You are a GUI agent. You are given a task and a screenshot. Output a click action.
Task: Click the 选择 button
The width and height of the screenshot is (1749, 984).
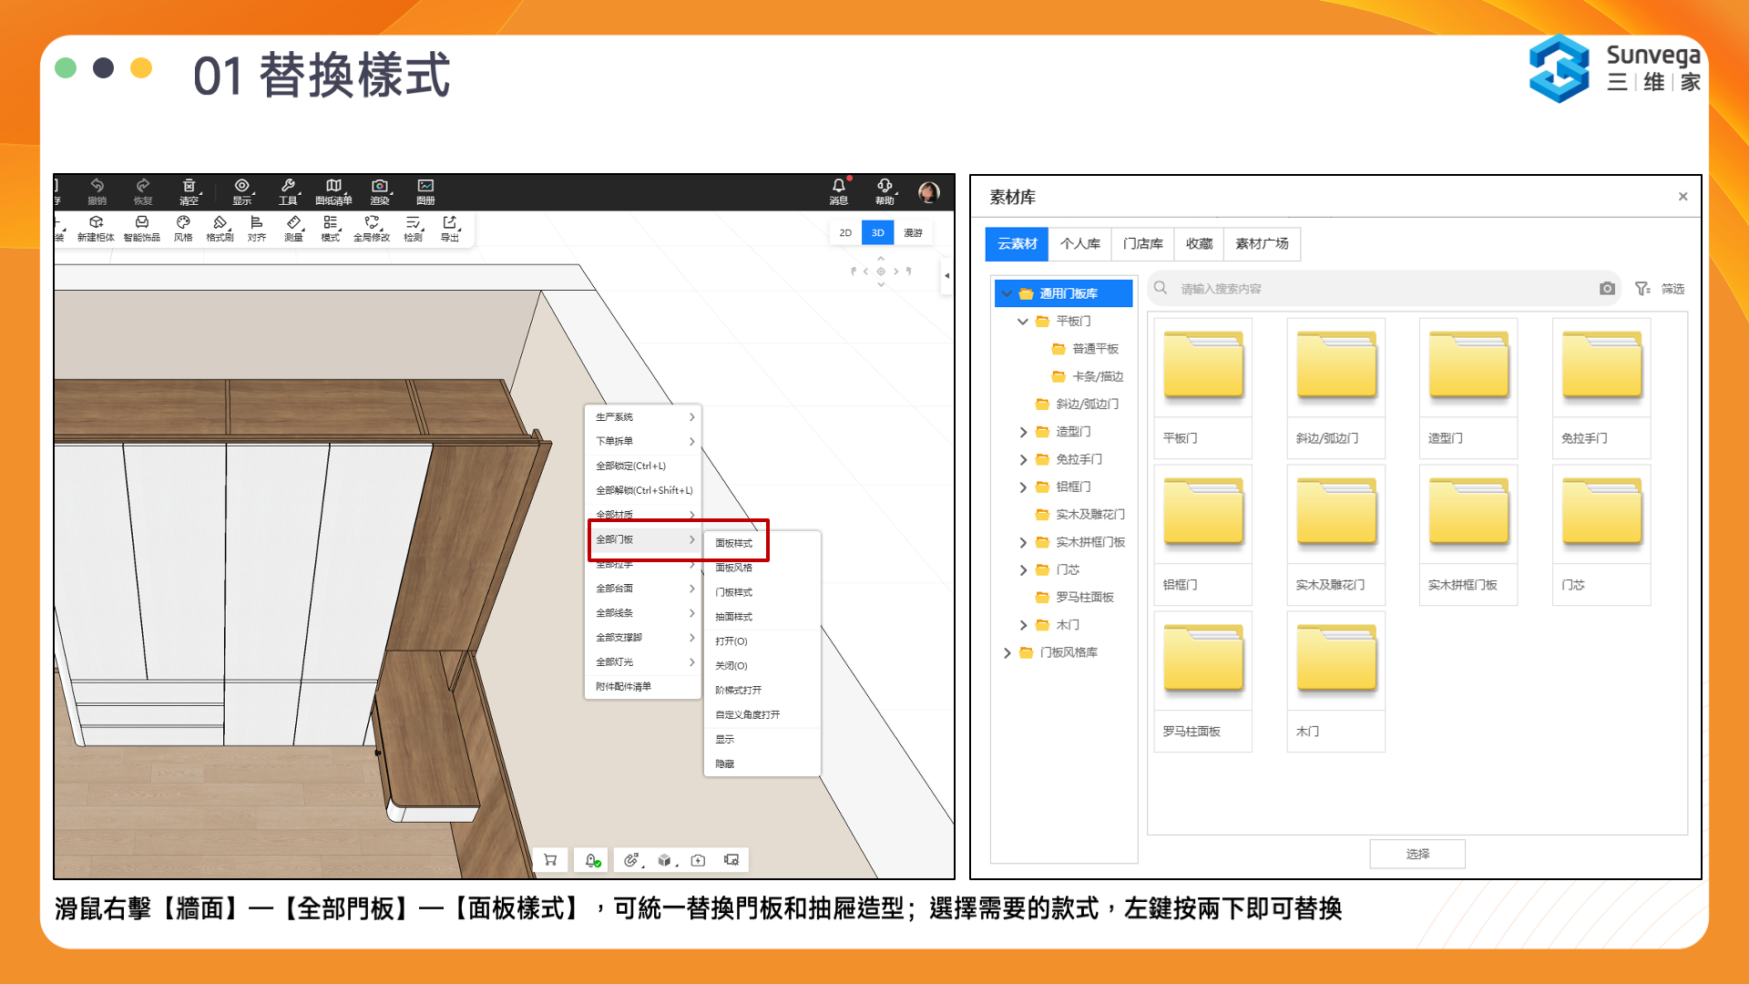coord(1417,854)
